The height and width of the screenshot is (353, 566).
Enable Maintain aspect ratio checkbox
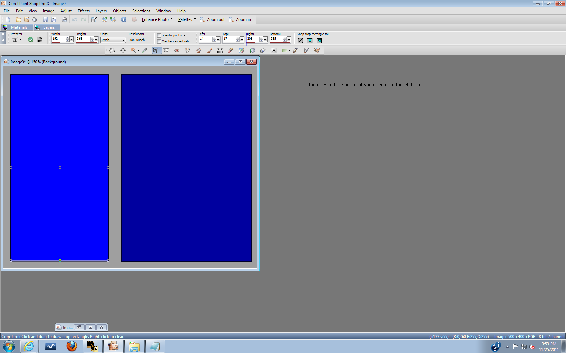click(x=159, y=41)
